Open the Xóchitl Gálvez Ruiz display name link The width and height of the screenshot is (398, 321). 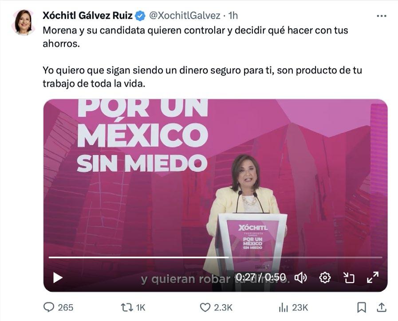87,16
